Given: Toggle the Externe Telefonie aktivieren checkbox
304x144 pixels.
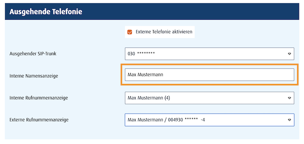Looking at the screenshot, I should 130,32.
